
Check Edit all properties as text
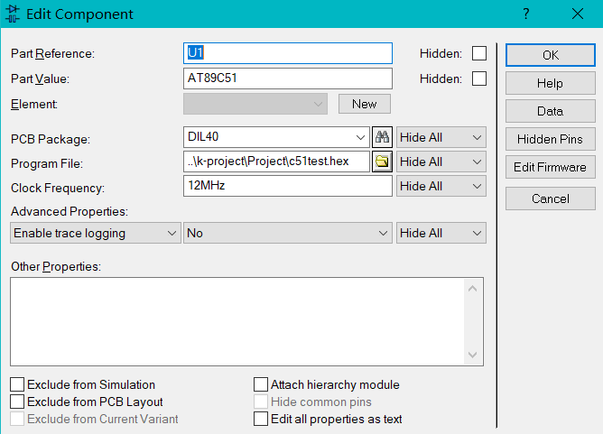pyautogui.click(x=261, y=419)
